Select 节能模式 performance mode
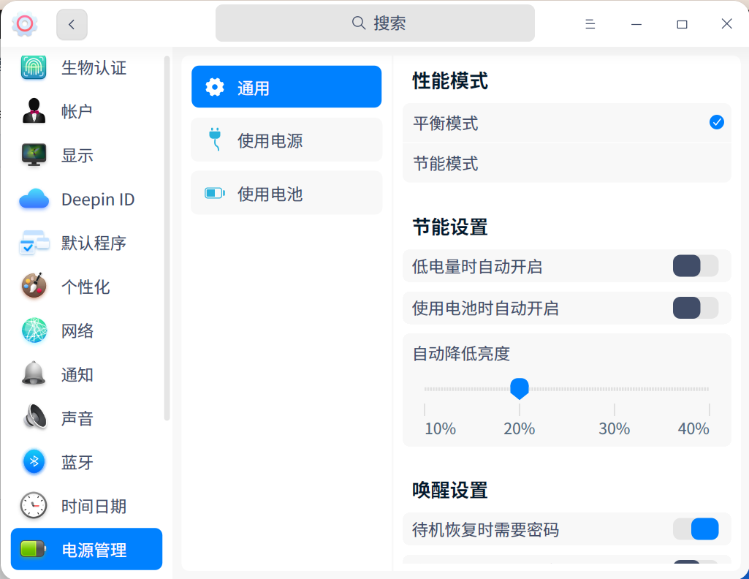The height and width of the screenshot is (579, 749). click(566, 164)
